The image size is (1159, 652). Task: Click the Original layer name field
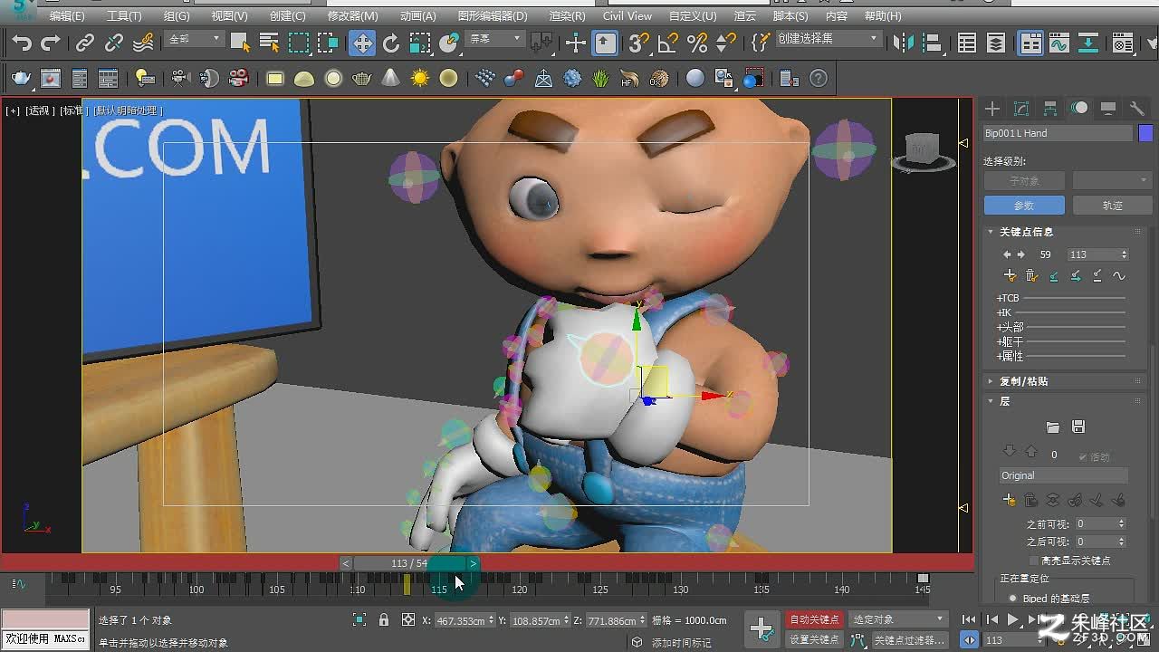1063,475
